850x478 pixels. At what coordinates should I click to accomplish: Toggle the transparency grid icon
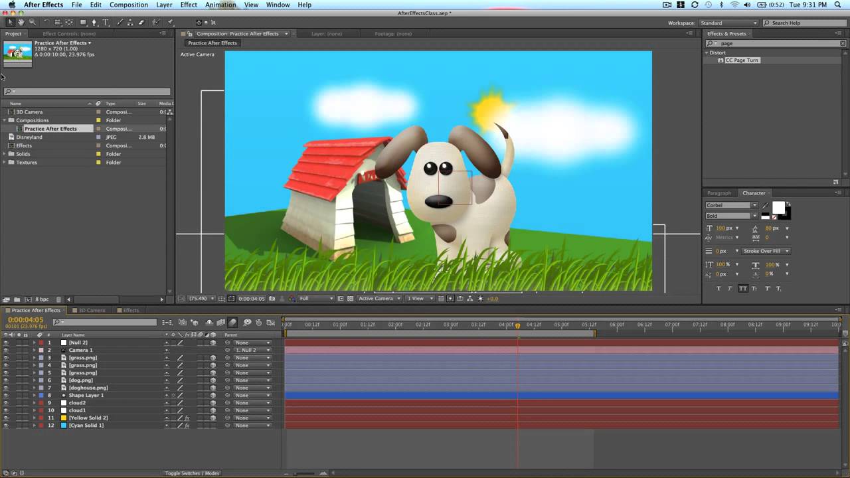pyautogui.click(x=350, y=299)
